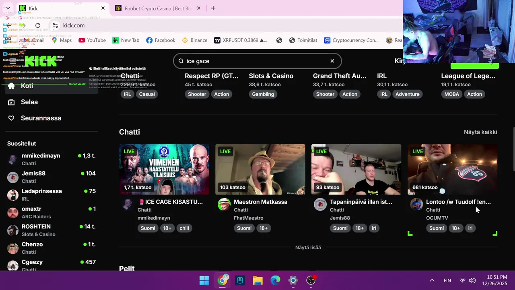Open ICE CAGE stream thumbnail
The image size is (515, 290).
tap(164, 170)
